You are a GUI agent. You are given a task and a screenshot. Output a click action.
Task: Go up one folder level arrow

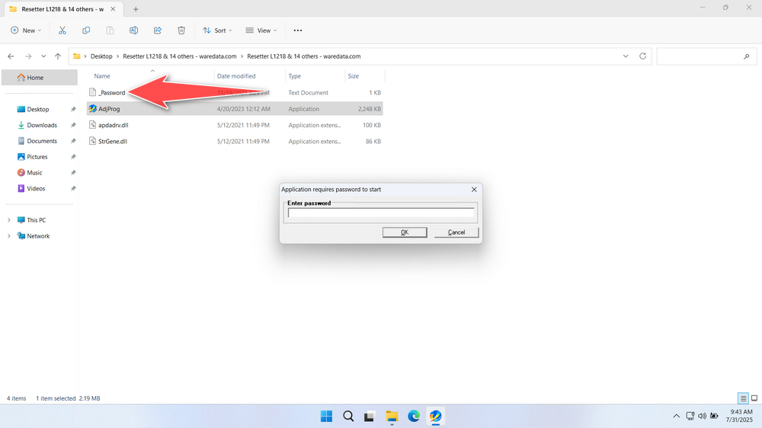coord(58,56)
